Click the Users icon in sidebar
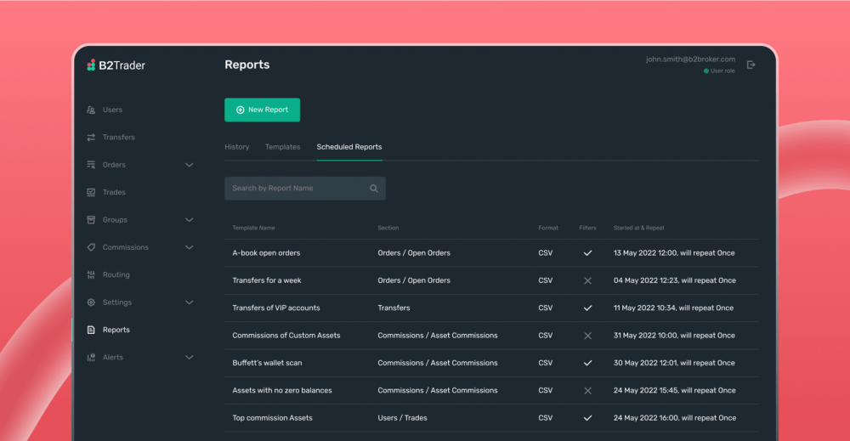 91,110
